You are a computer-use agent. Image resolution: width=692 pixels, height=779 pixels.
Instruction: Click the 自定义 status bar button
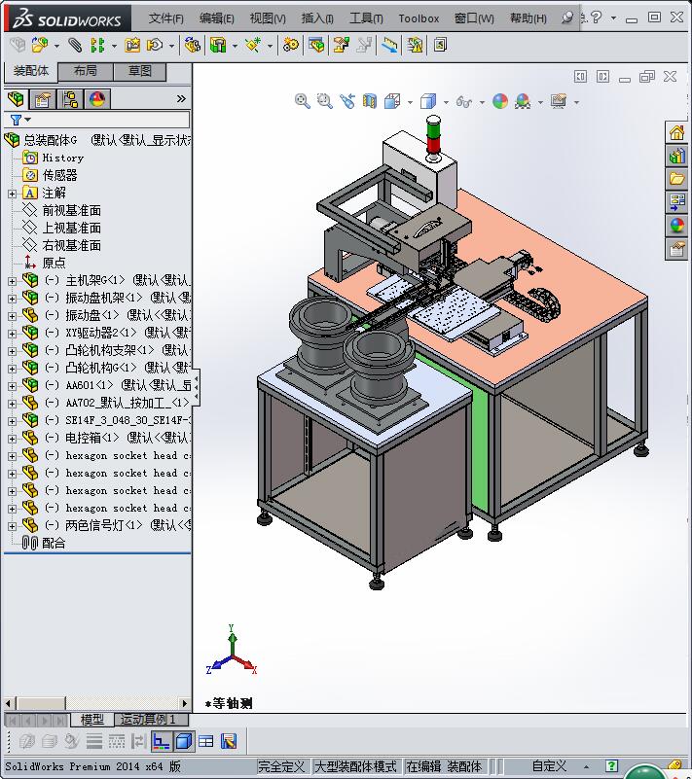tap(549, 766)
